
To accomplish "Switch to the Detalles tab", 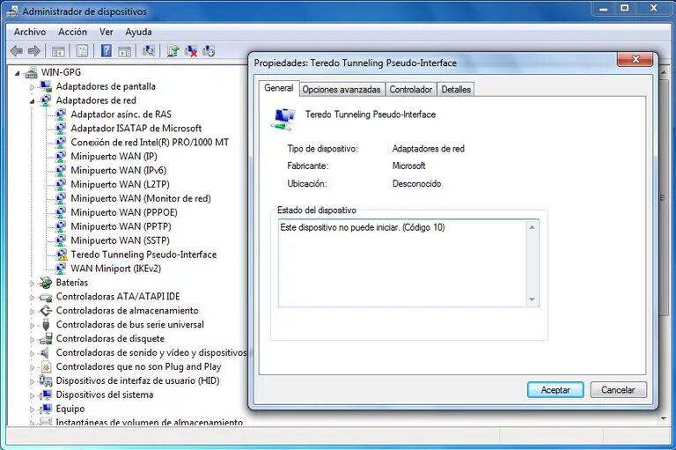I will 456,89.
